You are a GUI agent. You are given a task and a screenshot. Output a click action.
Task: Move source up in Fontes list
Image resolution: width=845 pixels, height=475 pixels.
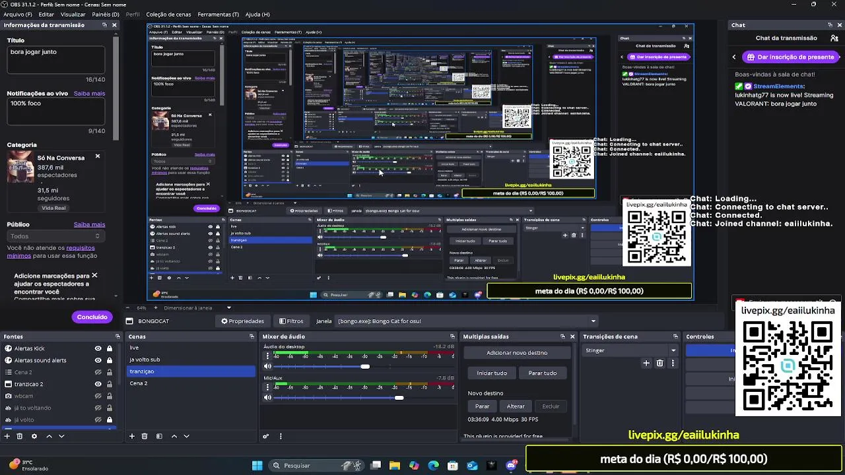(x=49, y=436)
